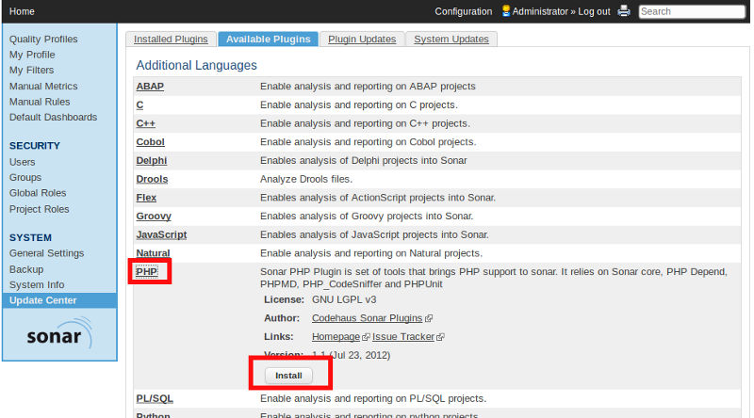Click the Sonar logo in sidebar
754x418 pixels.
(59, 334)
